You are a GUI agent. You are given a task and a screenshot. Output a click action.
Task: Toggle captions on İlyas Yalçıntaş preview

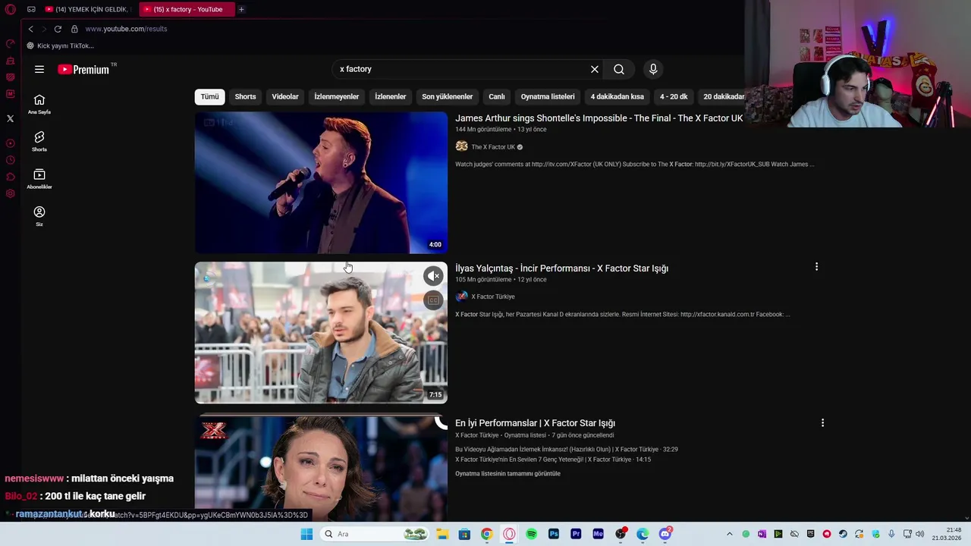coord(433,300)
